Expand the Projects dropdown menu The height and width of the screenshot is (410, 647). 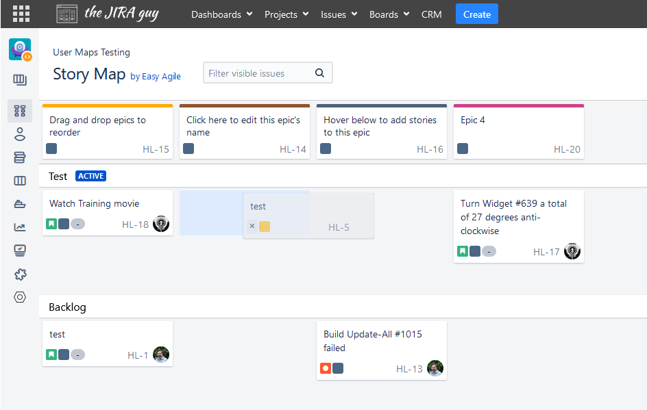tap(286, 14)
